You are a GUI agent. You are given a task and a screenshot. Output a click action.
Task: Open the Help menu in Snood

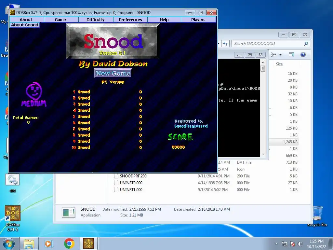pos(164,20)
